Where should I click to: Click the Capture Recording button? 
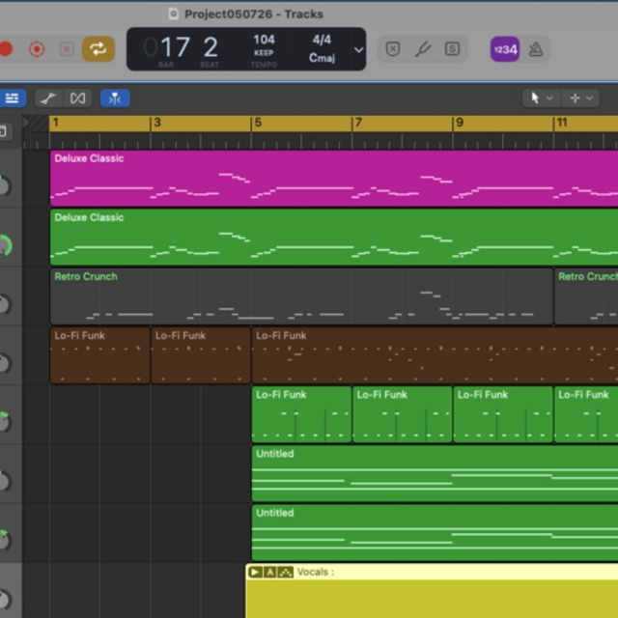click(37, 49)
